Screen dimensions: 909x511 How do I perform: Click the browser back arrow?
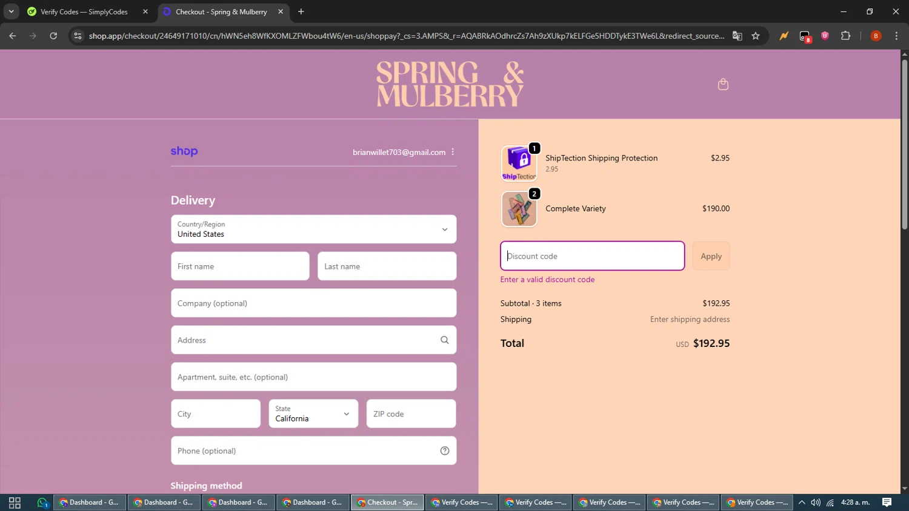coord(12,36)
